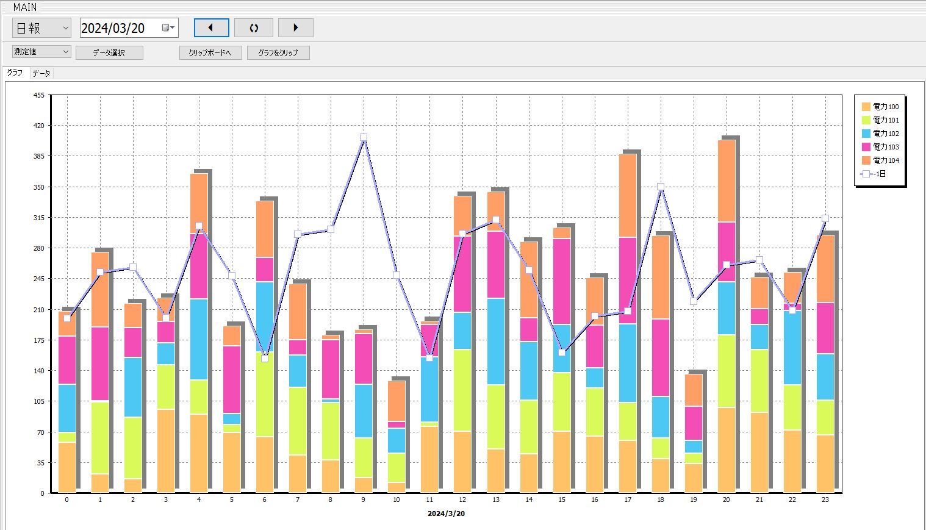
Task: Open the calendar picker icon in date field
Action: [x=167, y=27]
